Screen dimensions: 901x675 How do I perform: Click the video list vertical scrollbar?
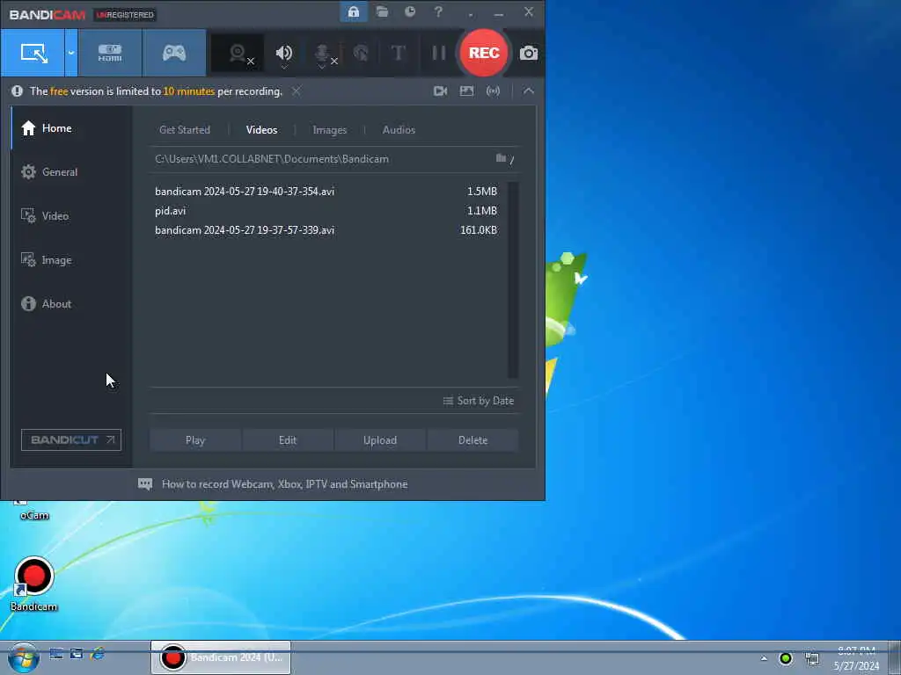coord(513,280)
